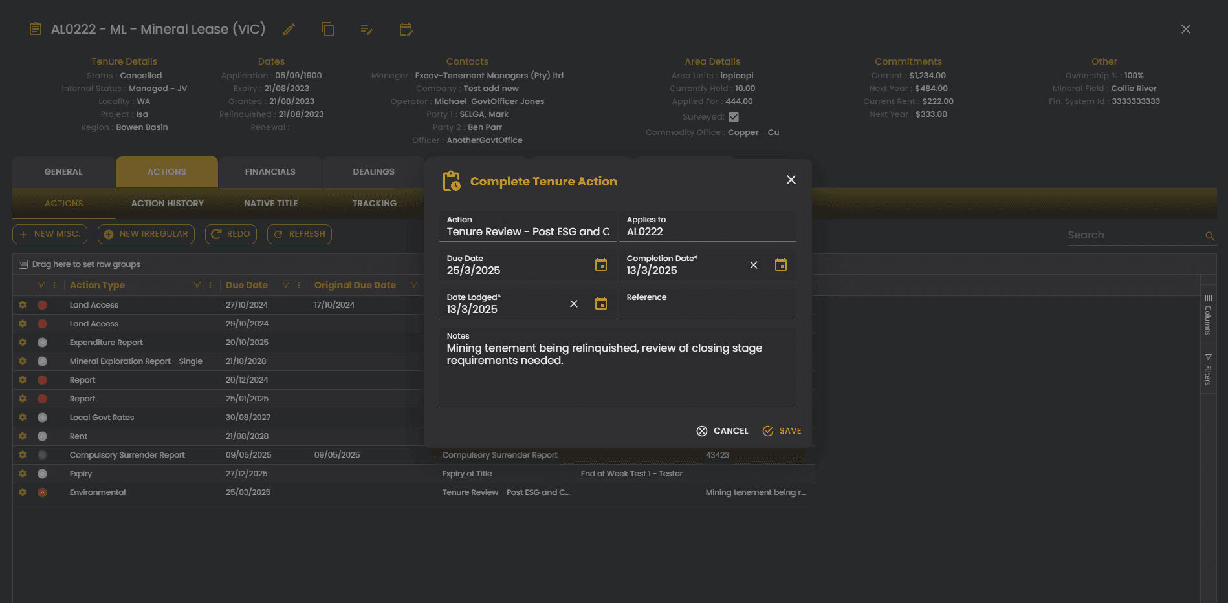This screenshot has width=1228, height=603.
Task: Open the TRACKING sub-tab
Action: tap(375, 204)
